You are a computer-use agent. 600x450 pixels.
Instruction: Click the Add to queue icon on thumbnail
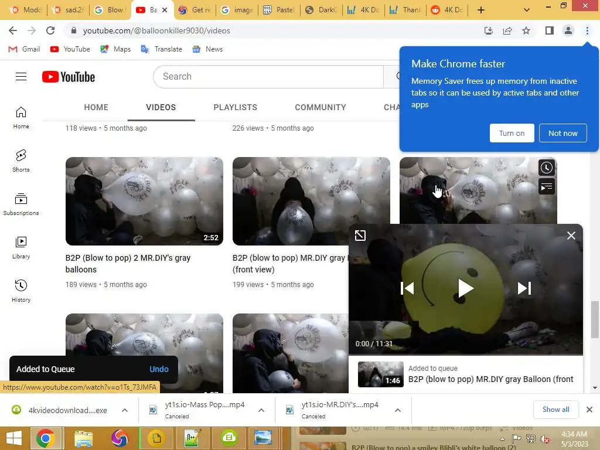click(547, 187)
